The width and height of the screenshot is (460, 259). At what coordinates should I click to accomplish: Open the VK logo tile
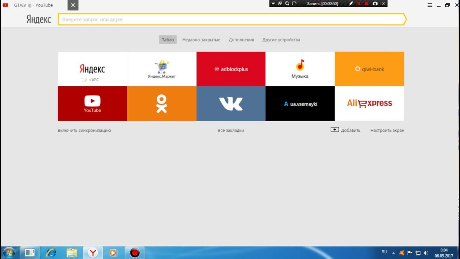(231, 104)
